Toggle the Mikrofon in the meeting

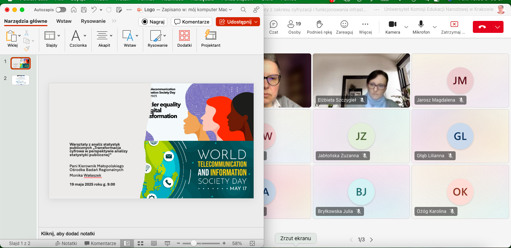tap(421, 27)
